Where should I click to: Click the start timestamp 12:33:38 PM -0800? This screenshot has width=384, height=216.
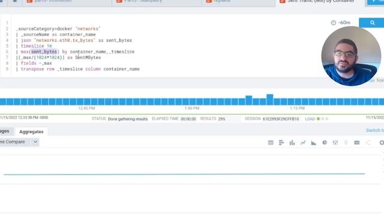(x=24, y=118)
